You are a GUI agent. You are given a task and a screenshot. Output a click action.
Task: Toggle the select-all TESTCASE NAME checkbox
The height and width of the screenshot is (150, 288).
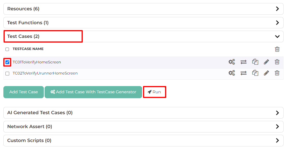[x=7, y=49]
